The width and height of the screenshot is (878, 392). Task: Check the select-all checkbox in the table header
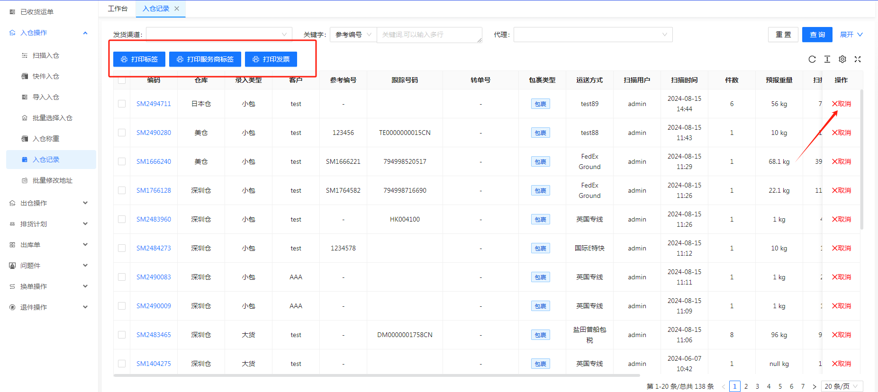122,80
